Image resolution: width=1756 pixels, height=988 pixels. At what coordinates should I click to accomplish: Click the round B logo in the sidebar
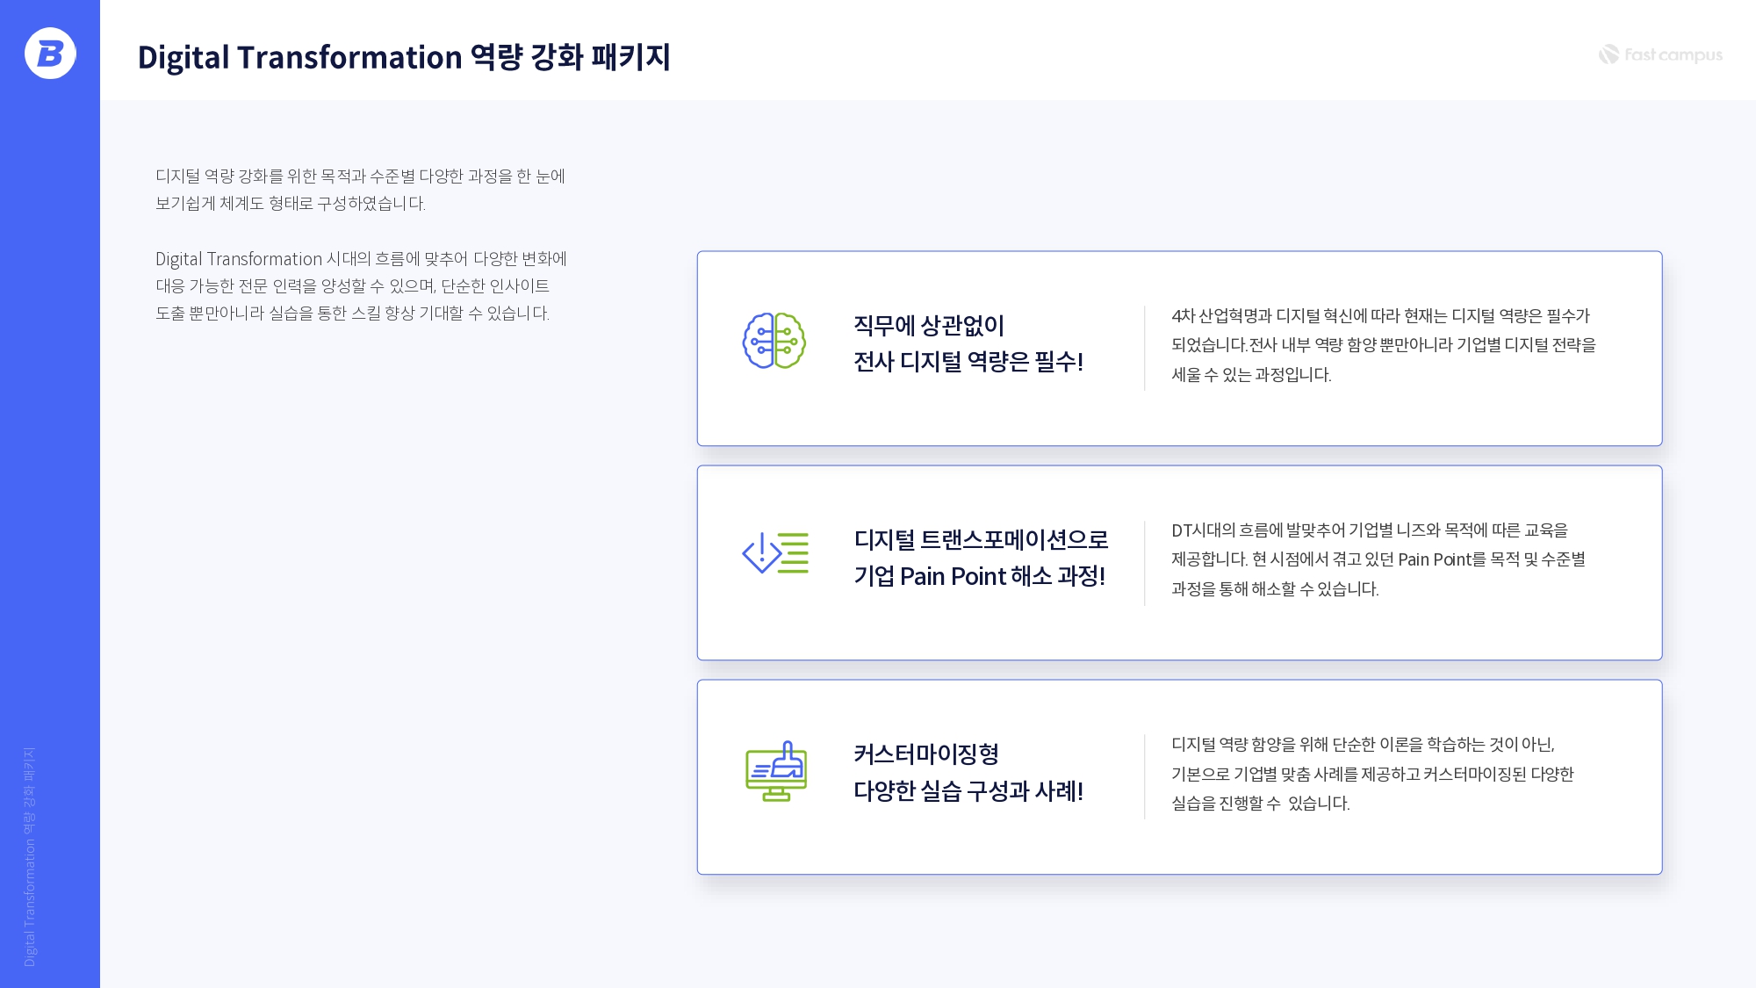[50, 54]
